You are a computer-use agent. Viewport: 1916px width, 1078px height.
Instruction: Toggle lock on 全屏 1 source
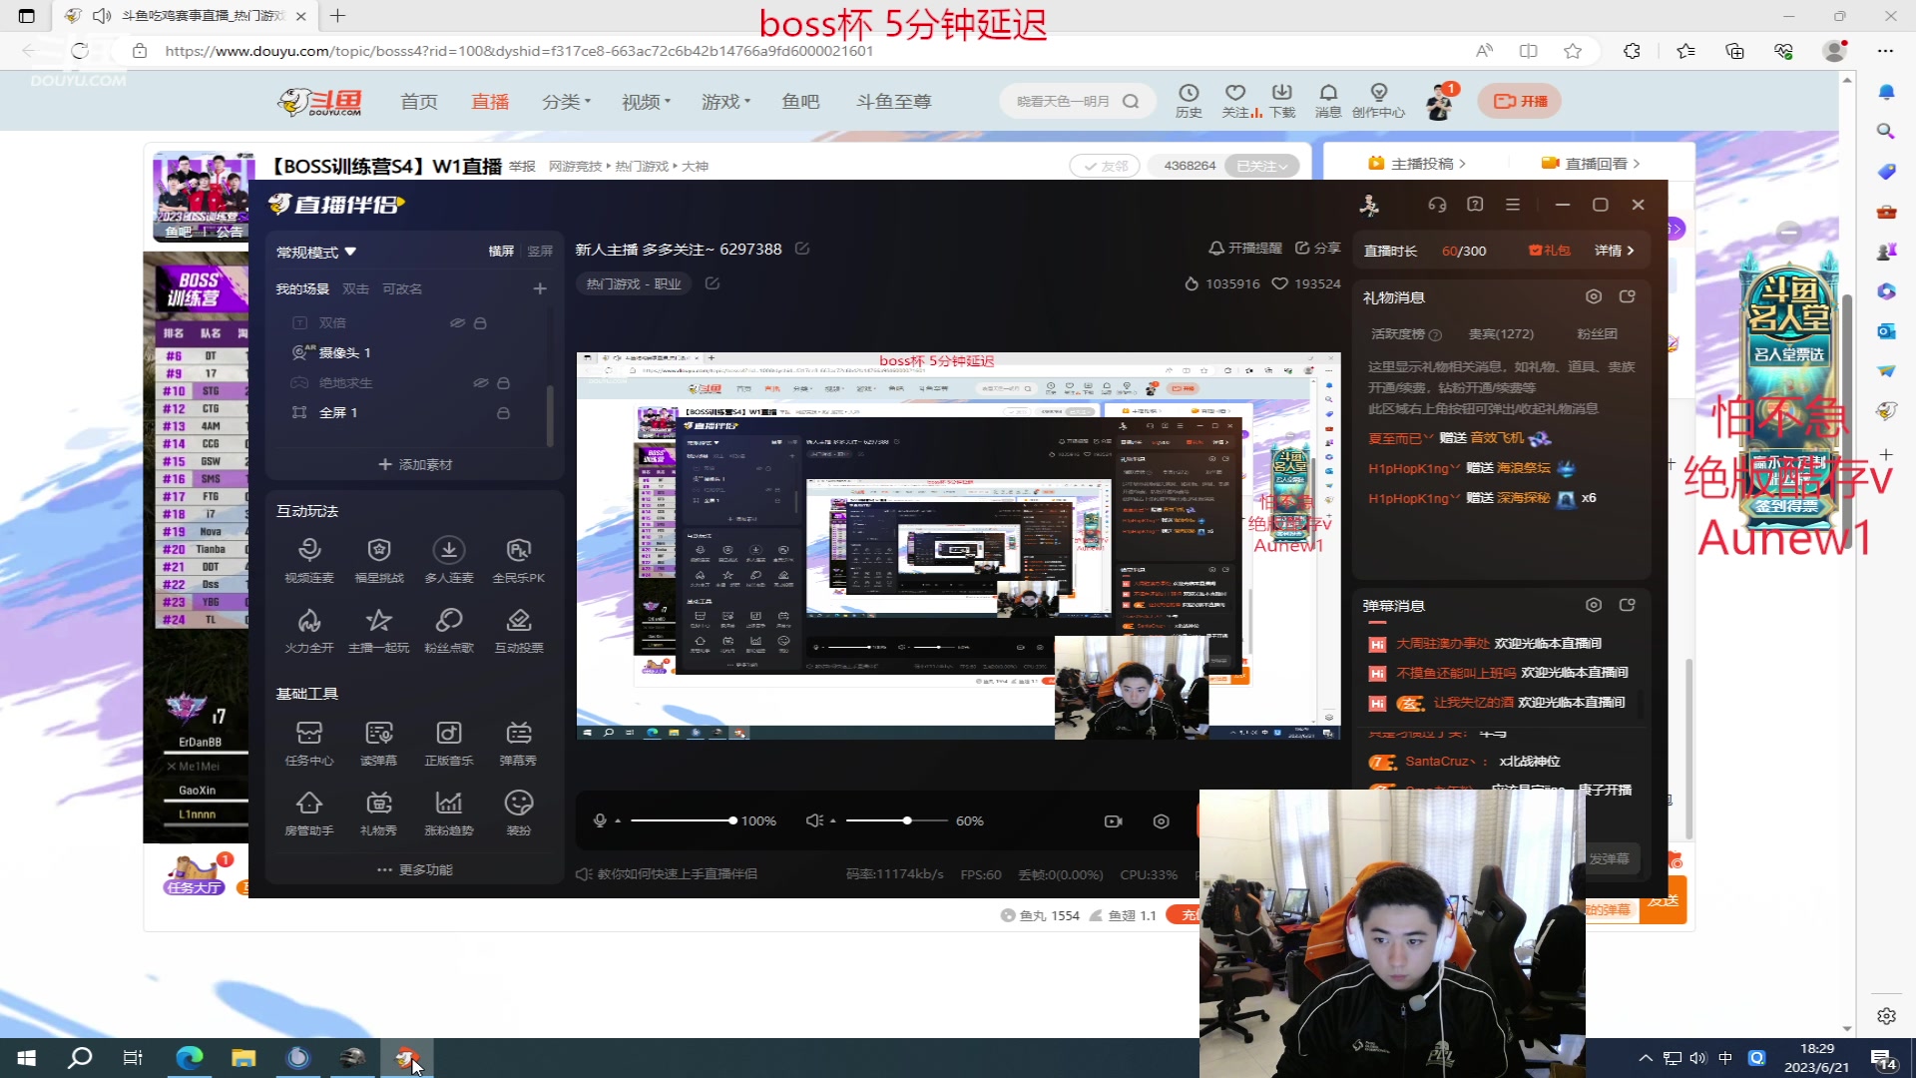click(x=503, y=413)
